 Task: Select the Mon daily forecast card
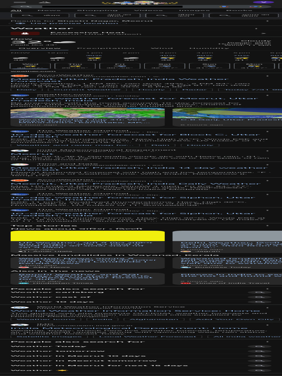click(254, 66)
